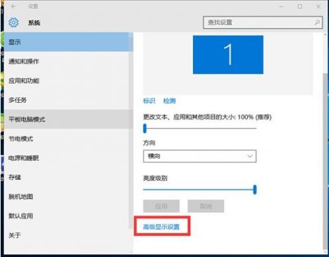Click the back arrow in title bar
The image size is (329, 257).
click(14, 7)
